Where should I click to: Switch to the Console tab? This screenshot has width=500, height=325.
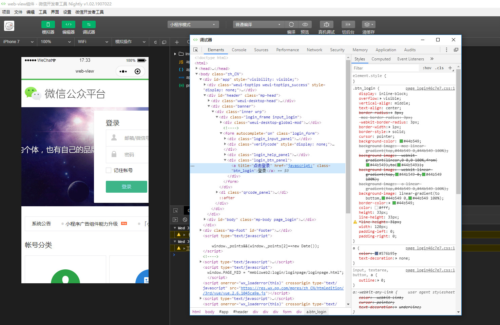coord(239,50)
